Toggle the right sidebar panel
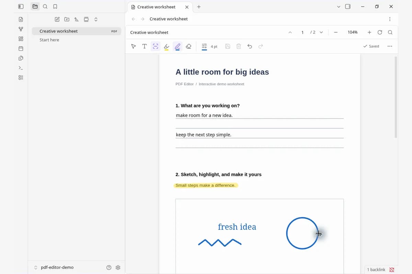 [348, 7]
